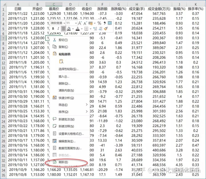
Task: Click the font color A button
Action: tap(78, 28)
